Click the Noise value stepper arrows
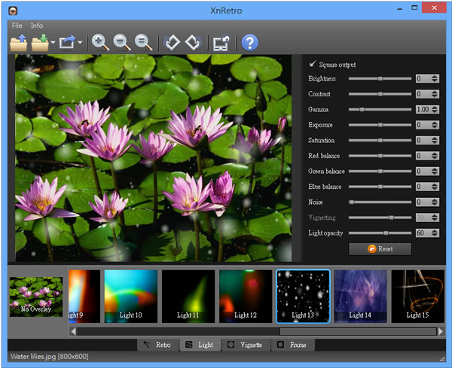 [x=435, y=202]
